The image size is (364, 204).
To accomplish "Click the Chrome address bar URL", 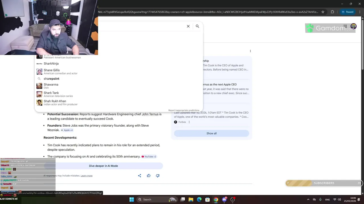I will (208, 12).
